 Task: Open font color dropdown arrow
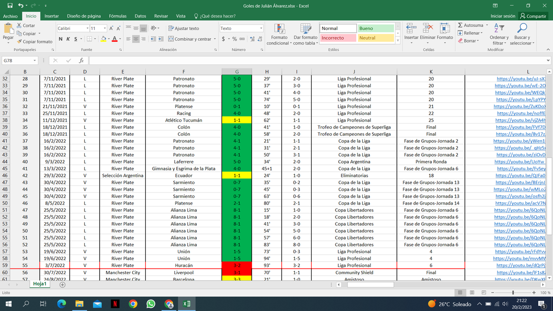pos(120,39)
